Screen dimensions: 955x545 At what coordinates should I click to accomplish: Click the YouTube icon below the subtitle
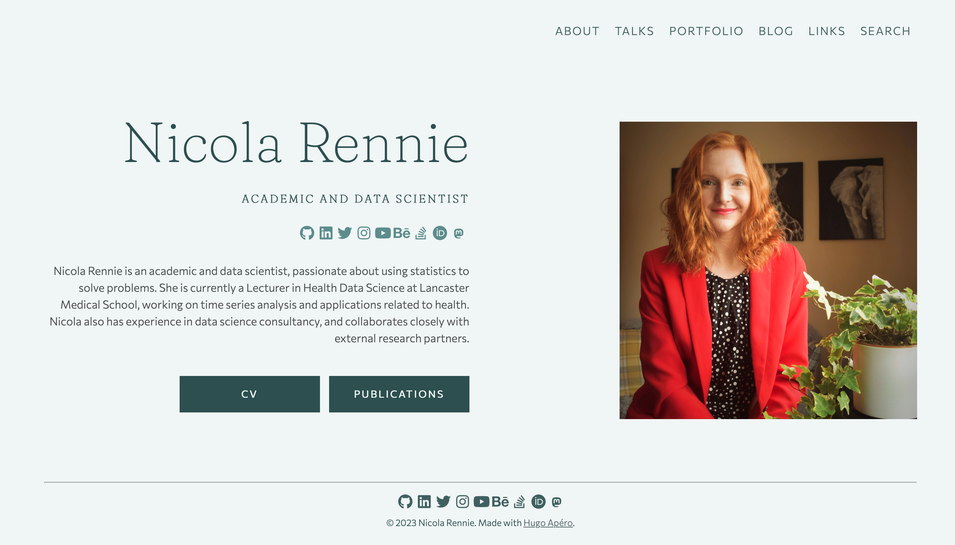tap(383, 233)
